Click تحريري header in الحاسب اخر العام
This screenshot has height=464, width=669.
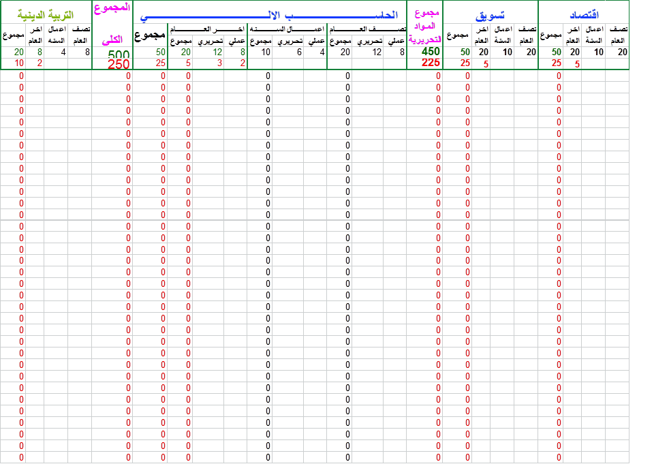(x=210, y=41)
